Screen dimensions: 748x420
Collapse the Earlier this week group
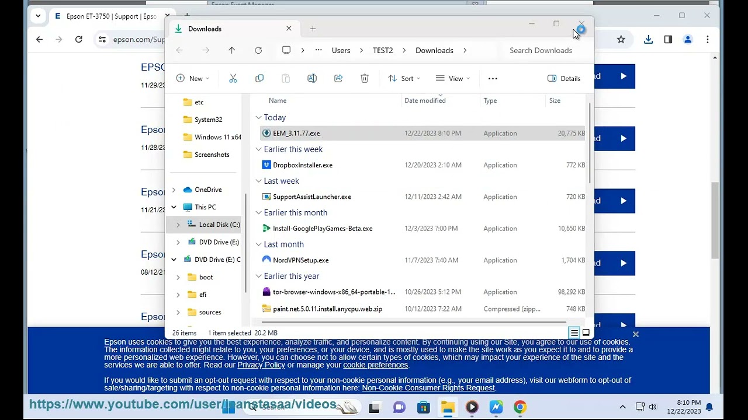pos(259,149)
